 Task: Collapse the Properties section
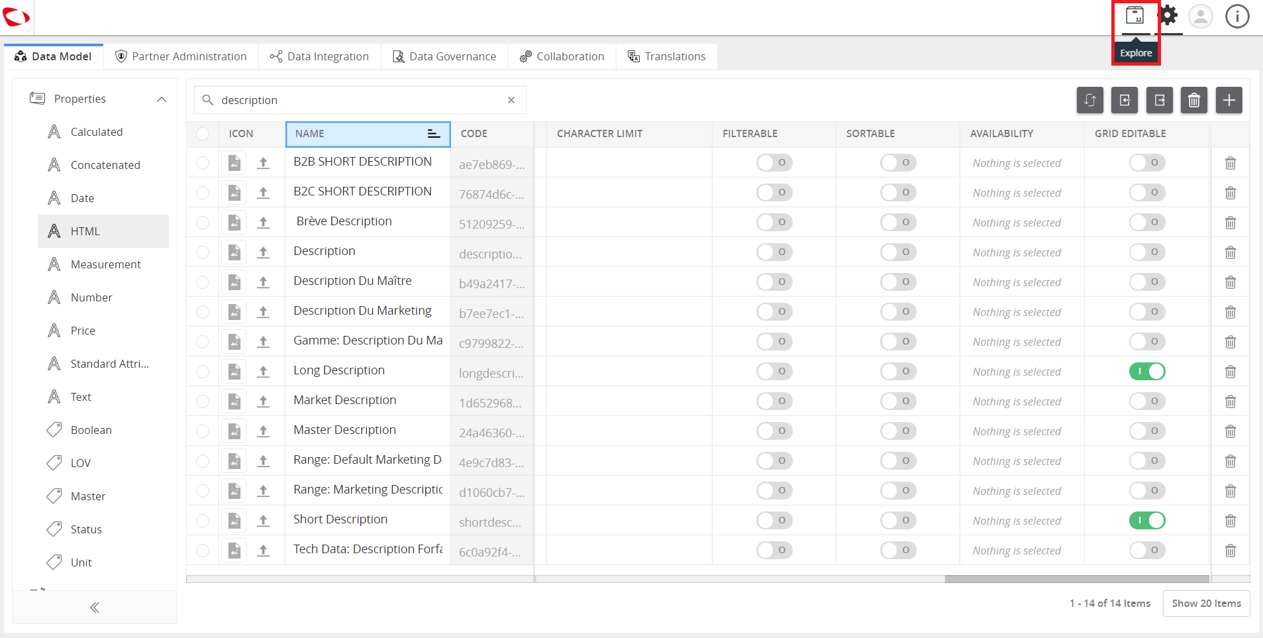pyautogui.click(x=161, y=99)
